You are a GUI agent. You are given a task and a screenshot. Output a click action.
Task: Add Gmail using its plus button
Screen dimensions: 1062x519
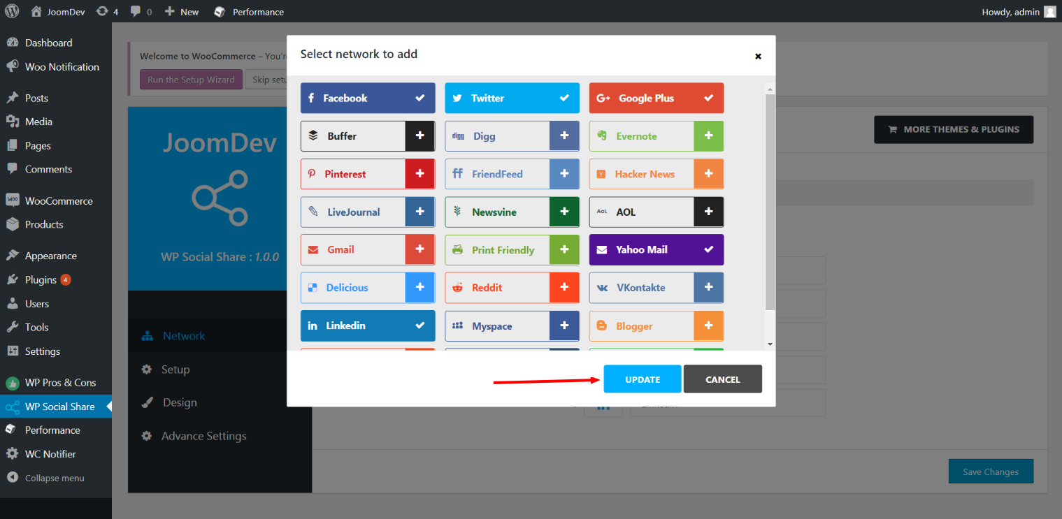pyautogui.click(x=419, y=249)
